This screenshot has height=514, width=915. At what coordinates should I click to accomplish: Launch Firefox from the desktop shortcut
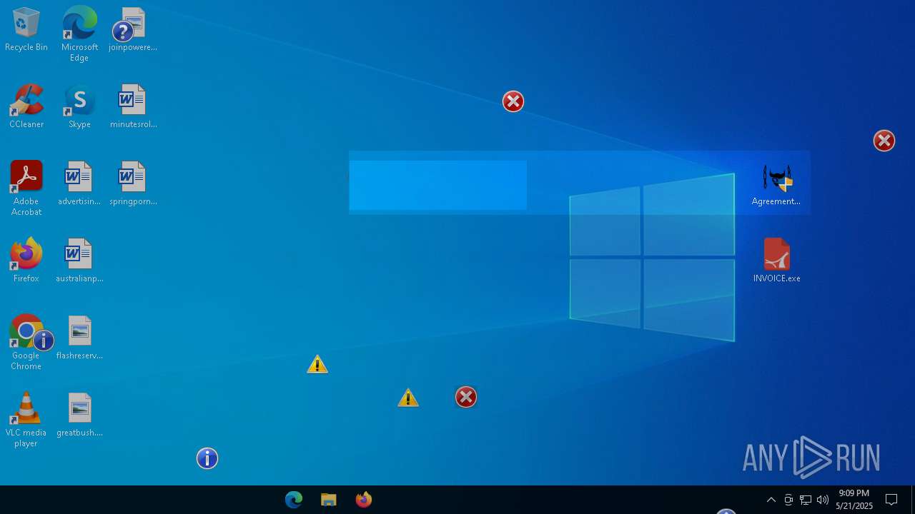(26, 261)
